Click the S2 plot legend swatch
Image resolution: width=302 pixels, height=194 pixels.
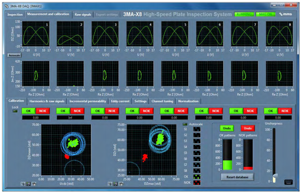coord(196,135)
